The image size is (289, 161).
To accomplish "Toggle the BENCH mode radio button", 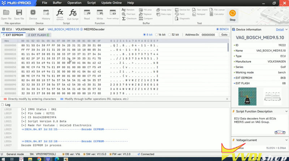I will point(217,29).
